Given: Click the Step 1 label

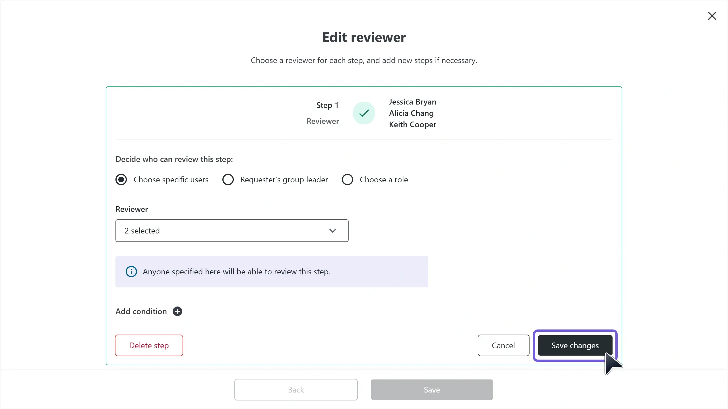Looking at the screenshot, I should click(327, 105).
